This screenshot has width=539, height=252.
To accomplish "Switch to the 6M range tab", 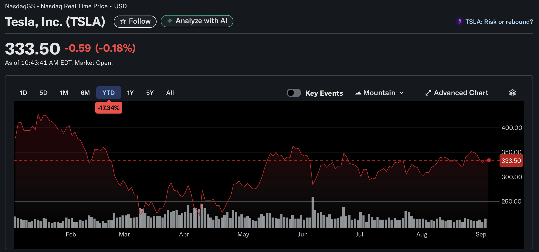I will click(85, 93).
